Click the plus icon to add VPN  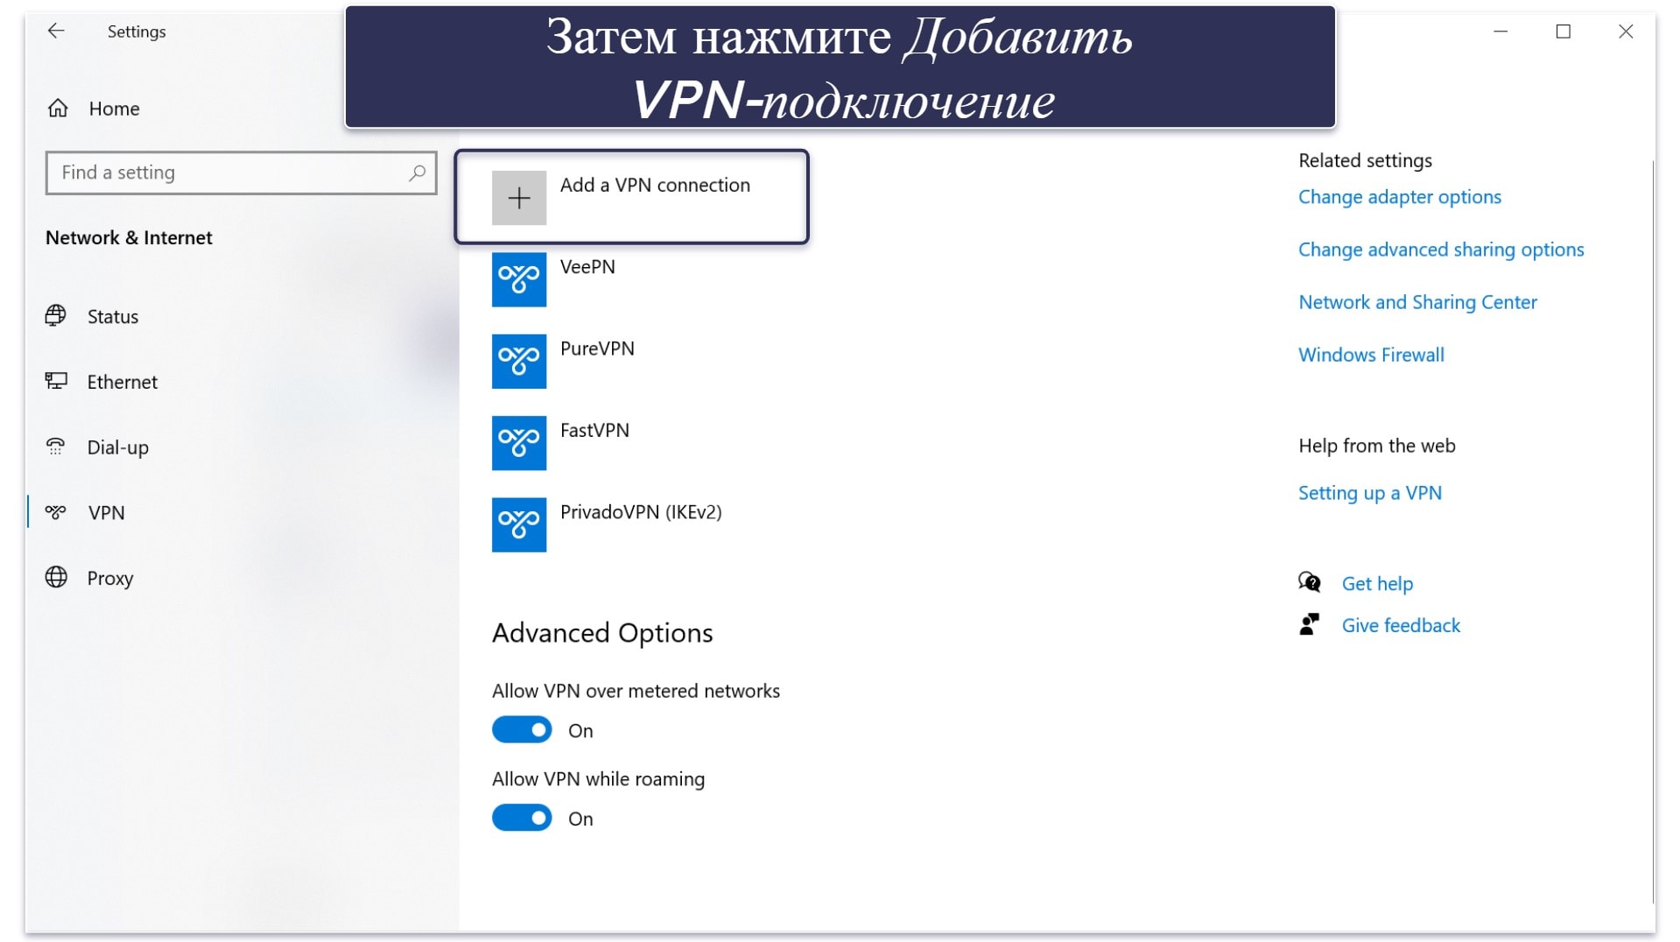(519, 198)
